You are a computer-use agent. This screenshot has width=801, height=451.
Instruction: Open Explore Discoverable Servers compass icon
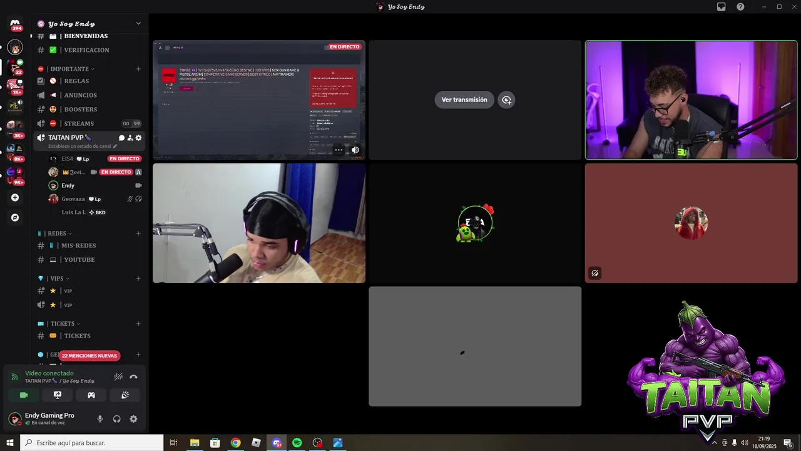pyautogui.click(x=15, y=218)
